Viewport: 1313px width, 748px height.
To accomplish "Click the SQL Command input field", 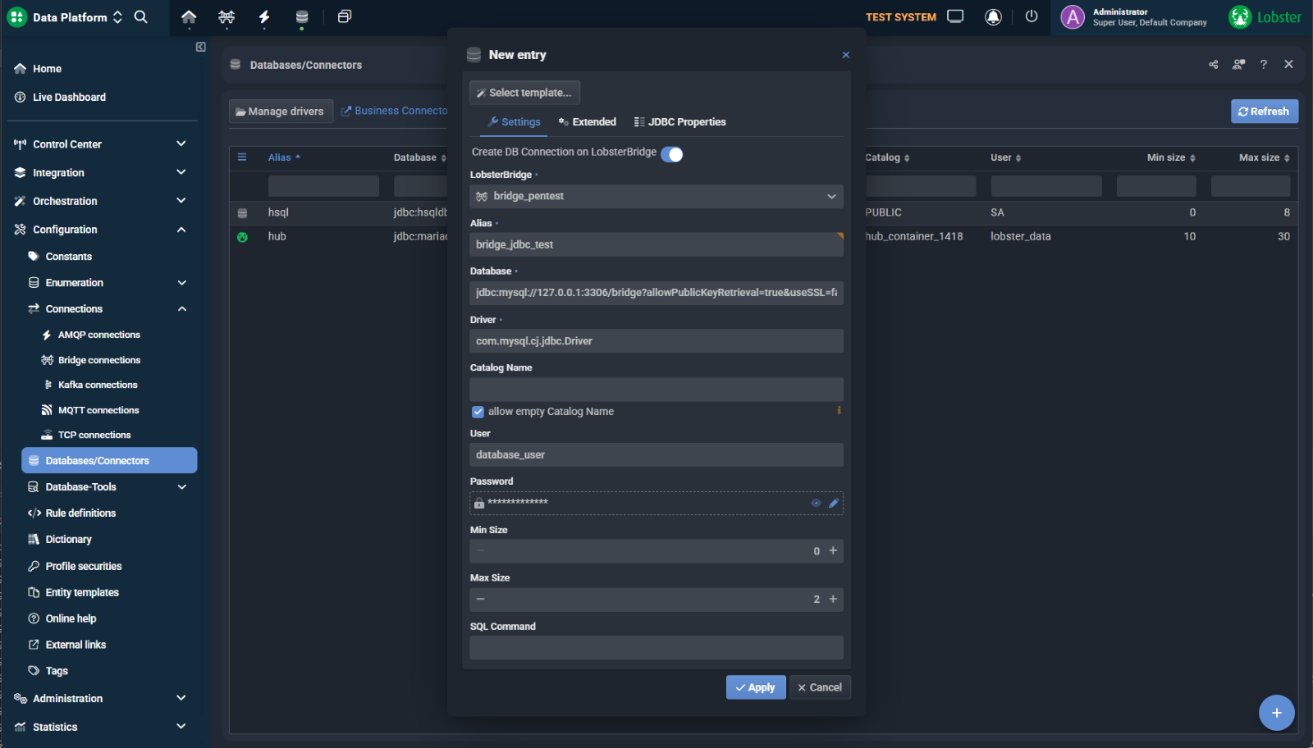I will (x=656, y=648).
